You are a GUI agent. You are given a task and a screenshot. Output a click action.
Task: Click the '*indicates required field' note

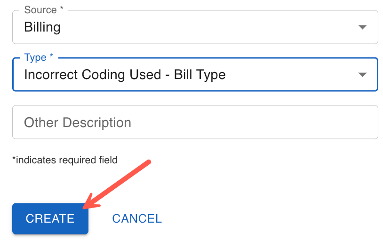pos(65,160)
